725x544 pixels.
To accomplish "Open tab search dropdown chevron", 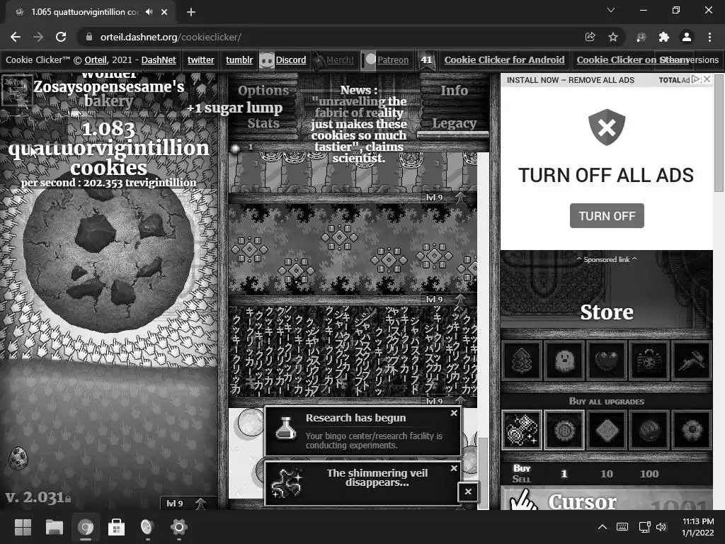I will pos(611,10).
